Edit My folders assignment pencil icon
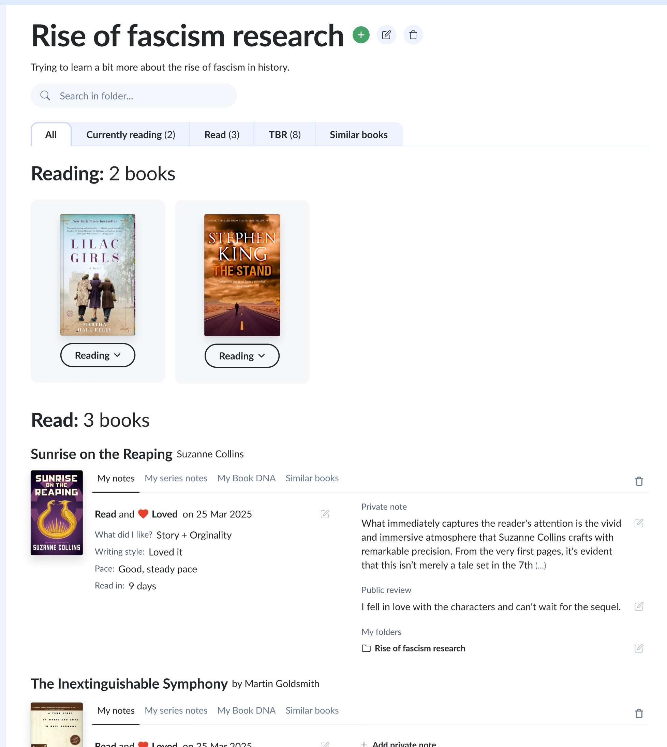Image resolution: width=667 pixels, height=747 pixels. pos(639,648)
